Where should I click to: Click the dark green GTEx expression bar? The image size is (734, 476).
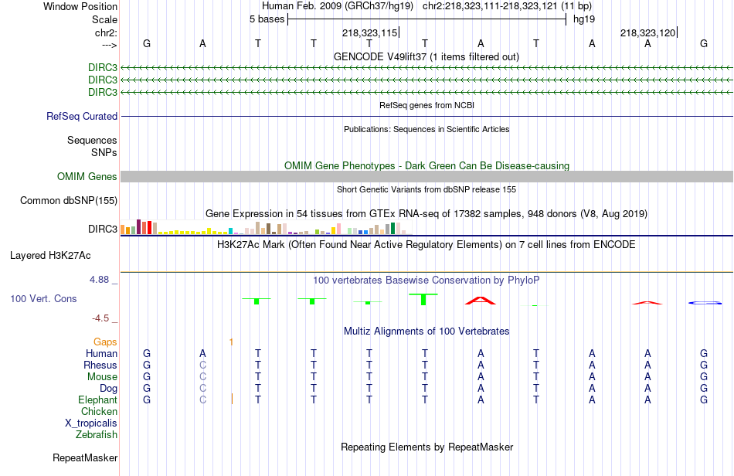click(392, 228)
